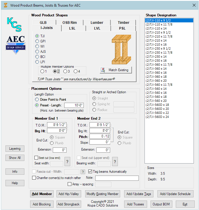Select (2)TJI-560D x 24 shape
This screenshot has width=199, height=210.
coord(169,117)
